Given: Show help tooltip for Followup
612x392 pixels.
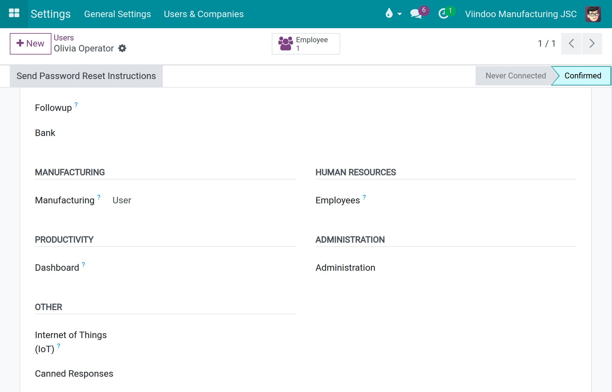Looking at the screenshot, I should click(x=76, y=105).
